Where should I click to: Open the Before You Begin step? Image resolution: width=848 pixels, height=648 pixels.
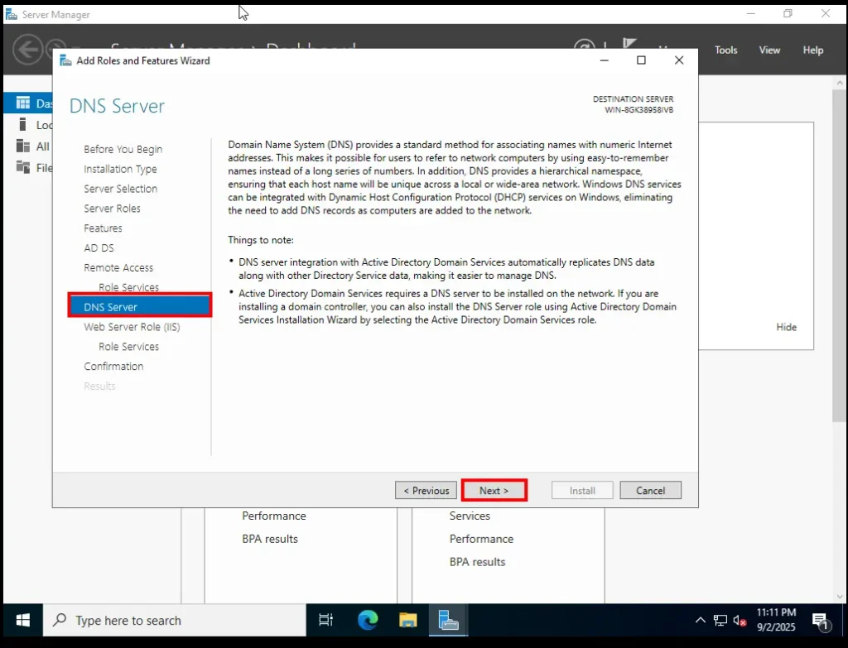pyautogui.click(x=123, y=149)
